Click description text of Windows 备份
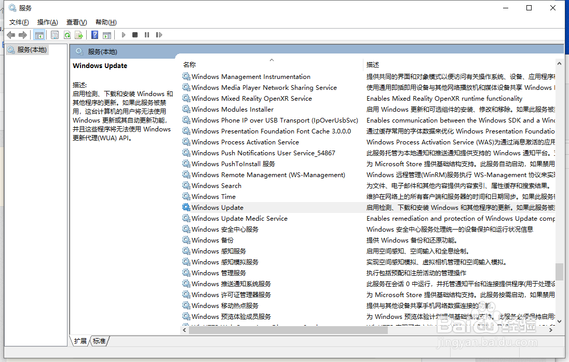The image size is (569, 362). tap(412, 240)
